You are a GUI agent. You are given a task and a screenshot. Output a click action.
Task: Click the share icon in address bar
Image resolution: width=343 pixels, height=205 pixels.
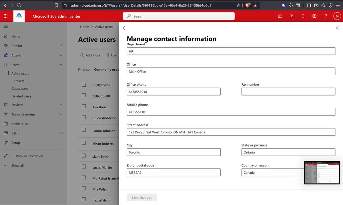coord(239,5)
